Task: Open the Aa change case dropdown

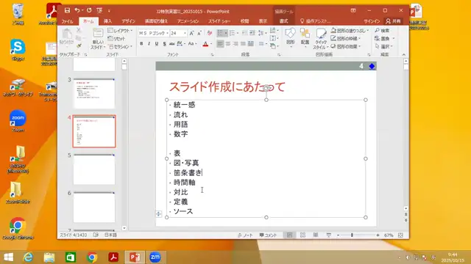Action: pyautogui.click(x=192, y=44)
